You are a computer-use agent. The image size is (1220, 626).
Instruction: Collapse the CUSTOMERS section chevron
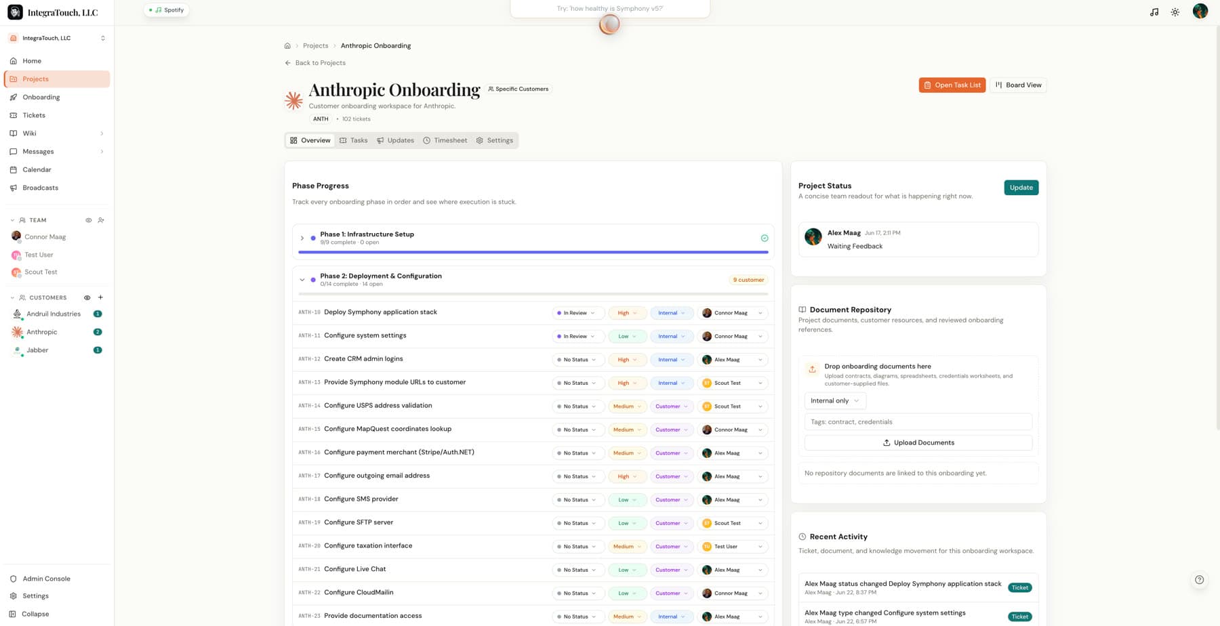coord(12,297)
